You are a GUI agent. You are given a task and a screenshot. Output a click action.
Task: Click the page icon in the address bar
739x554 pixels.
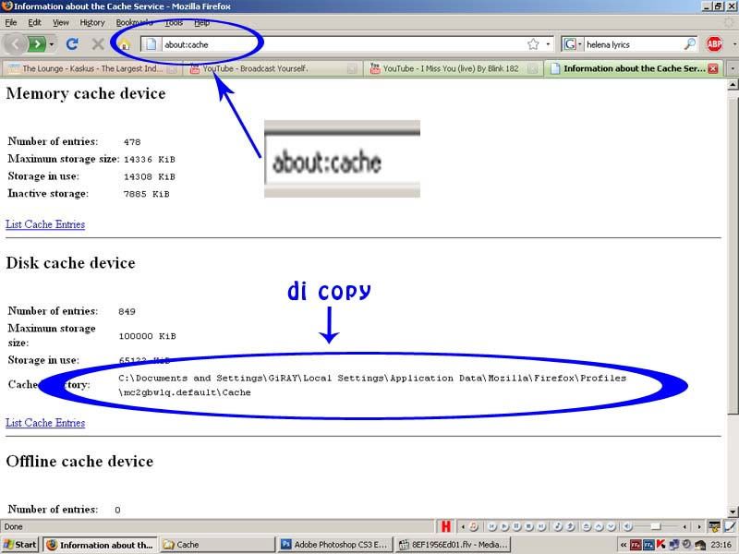point(151,44)
